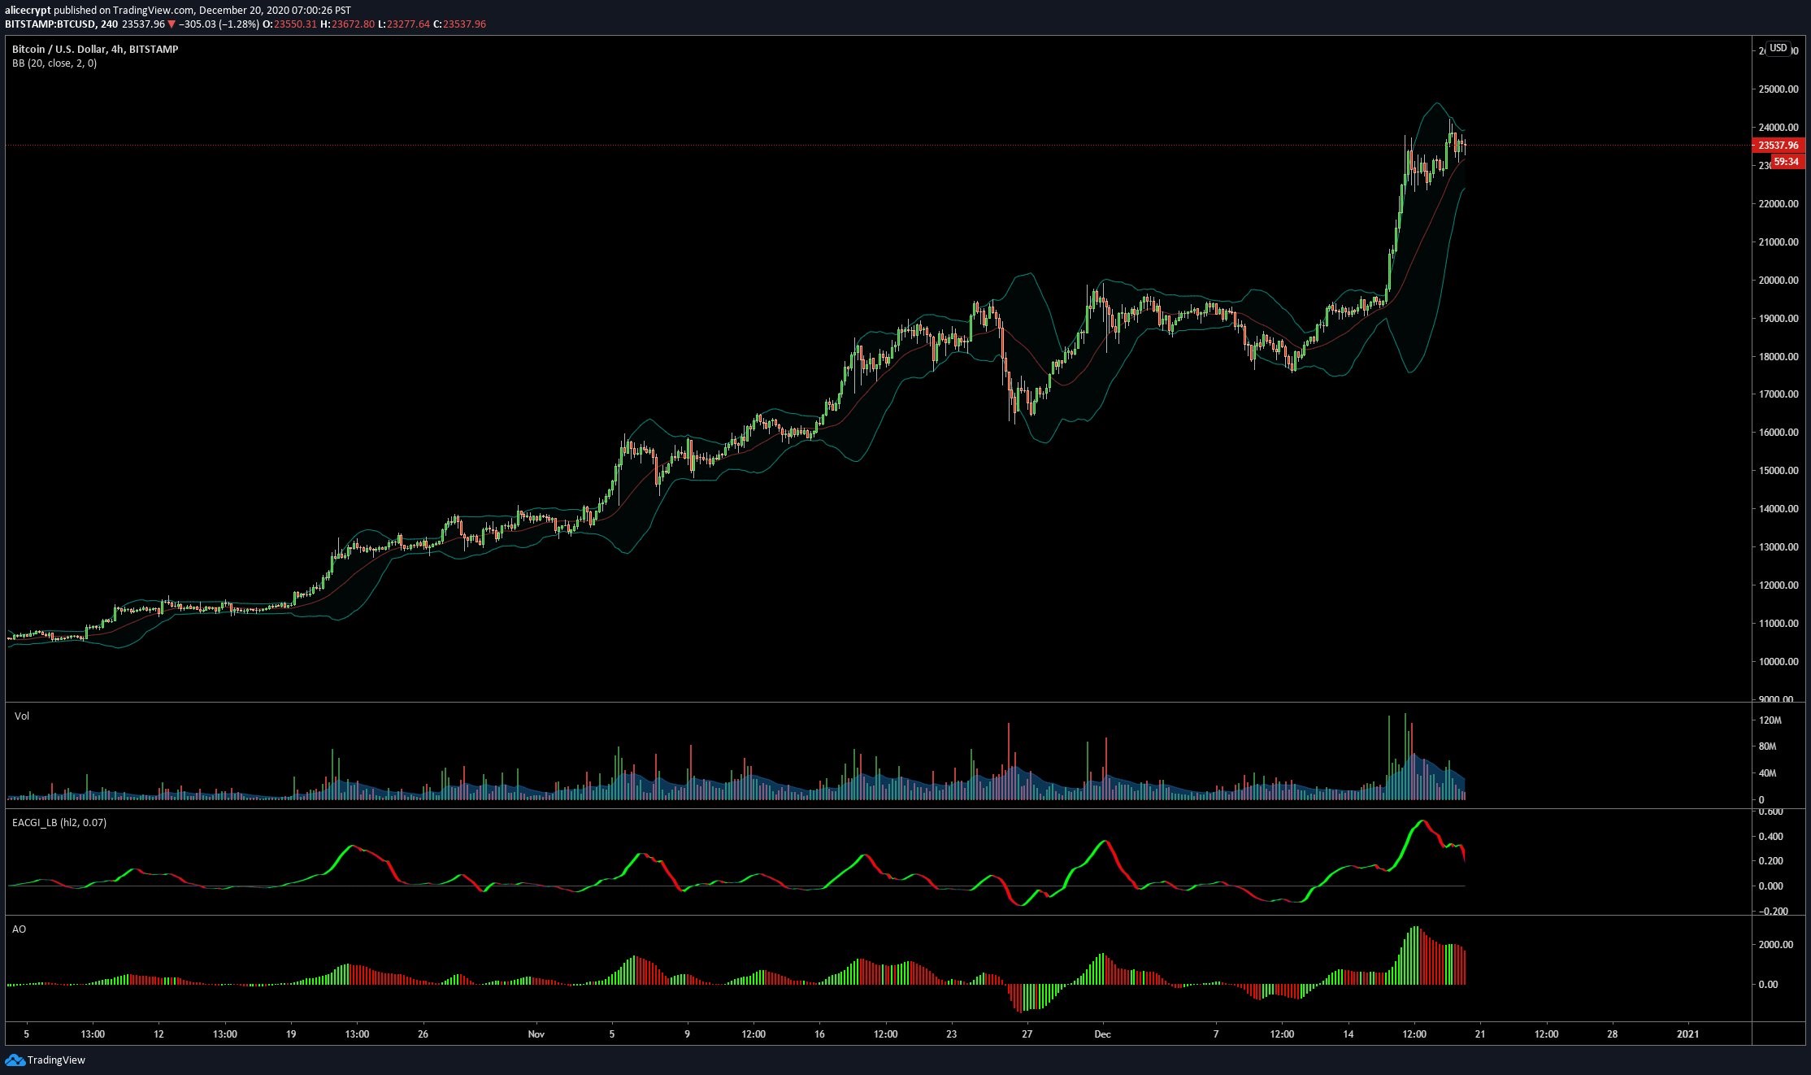Click the AO indicator label

[x=19, y=929]
